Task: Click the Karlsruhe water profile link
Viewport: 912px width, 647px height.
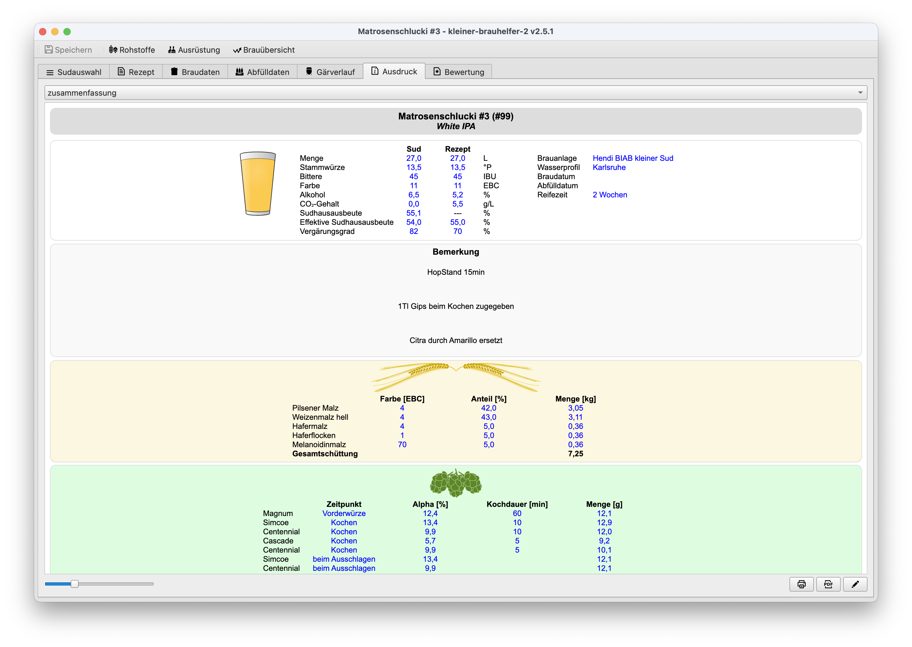Action: click(x=609, y=167)
